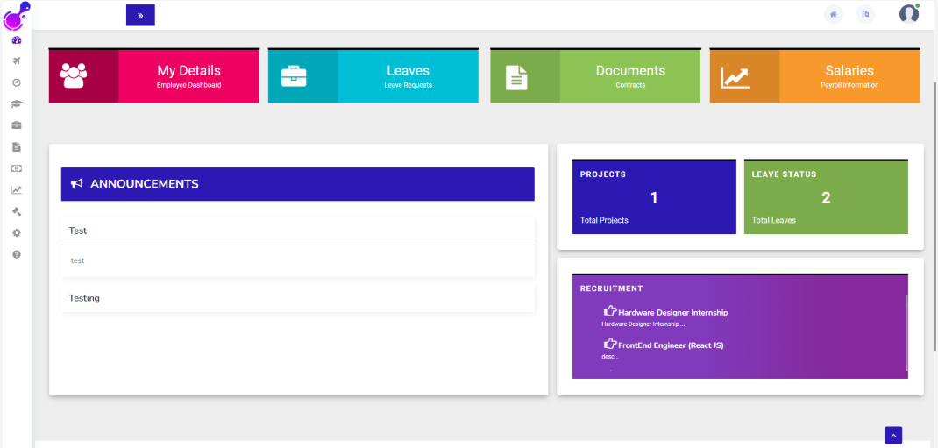The image size is (938, 448).
Task: Expand the Testing announcement
Action: pos(297,298)
